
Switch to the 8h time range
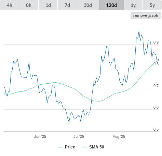[29, 5]
